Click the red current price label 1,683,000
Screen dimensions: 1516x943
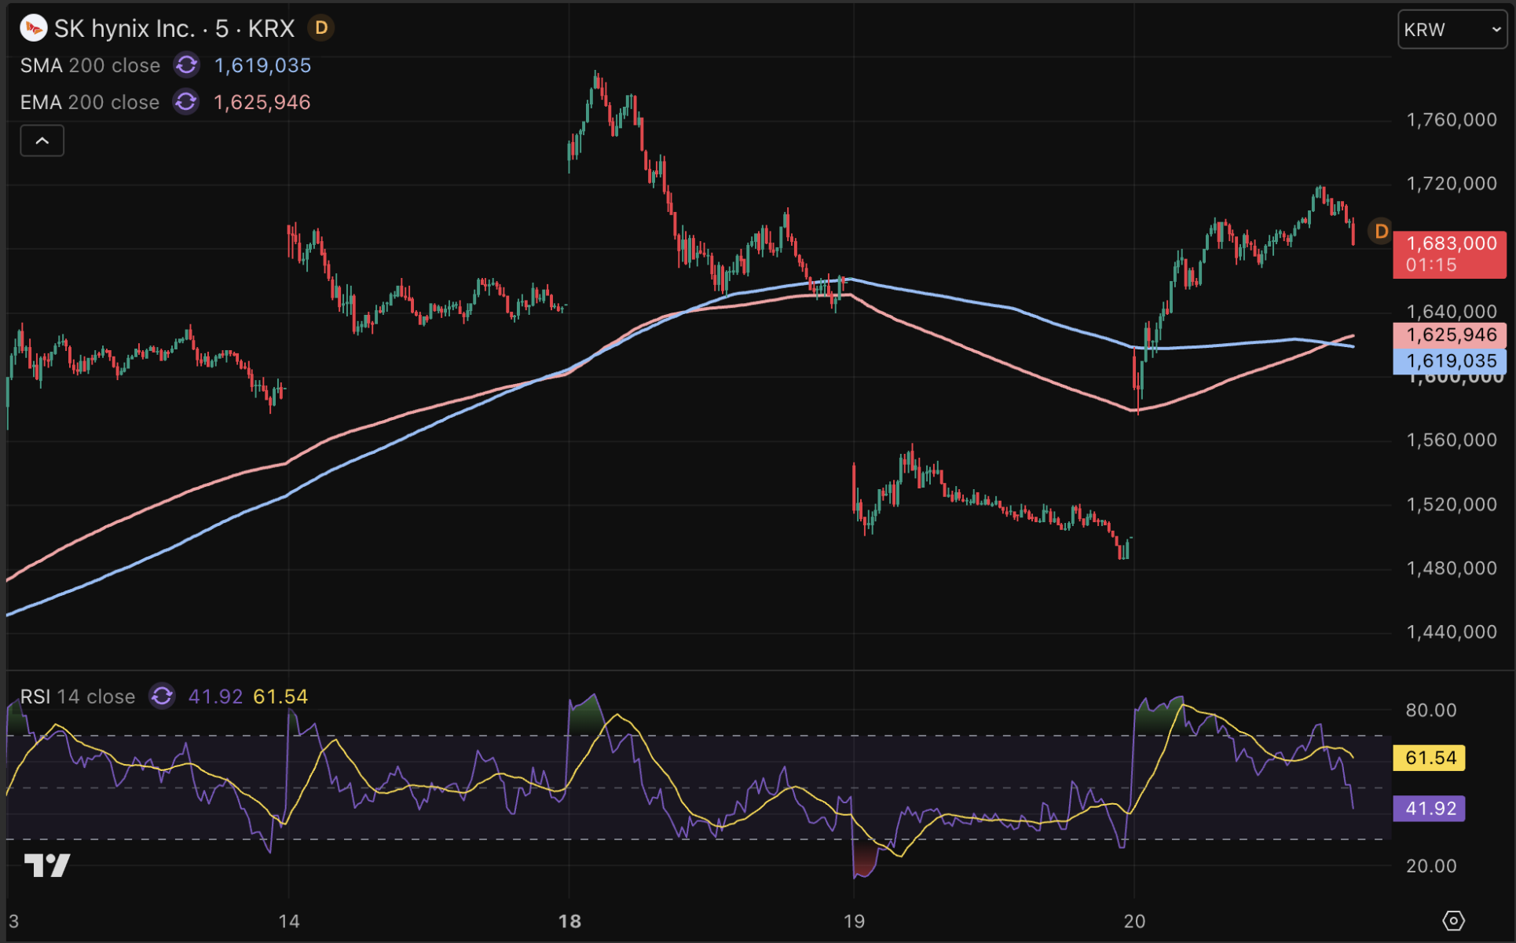pyautogui.click(x=1450, y=254)
